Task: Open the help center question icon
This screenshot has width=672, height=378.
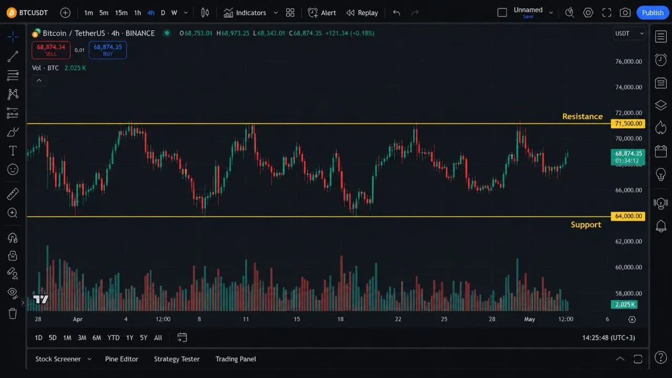Action: pos(660,358)
